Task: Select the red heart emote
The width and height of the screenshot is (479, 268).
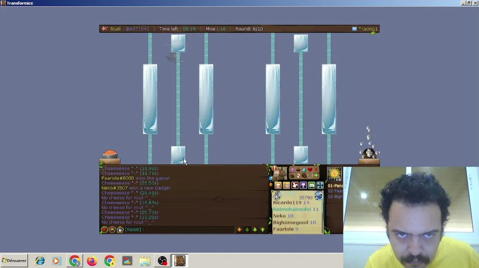Action: [x=310, y=170]
